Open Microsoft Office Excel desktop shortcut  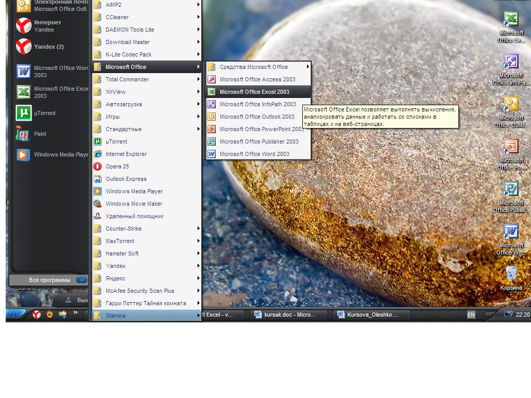click(x=511, y=27)
